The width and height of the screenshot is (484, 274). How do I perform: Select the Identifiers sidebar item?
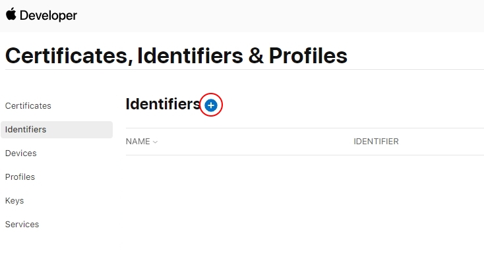[x=57, y=130]
